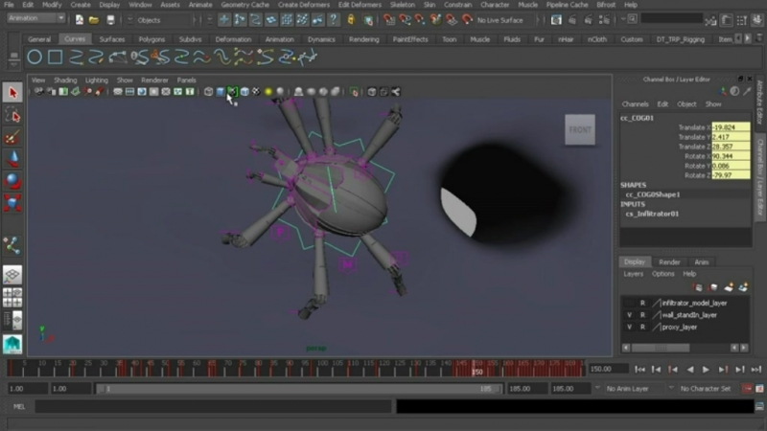Activate the Select tool arrow

(x=12, y=93)
